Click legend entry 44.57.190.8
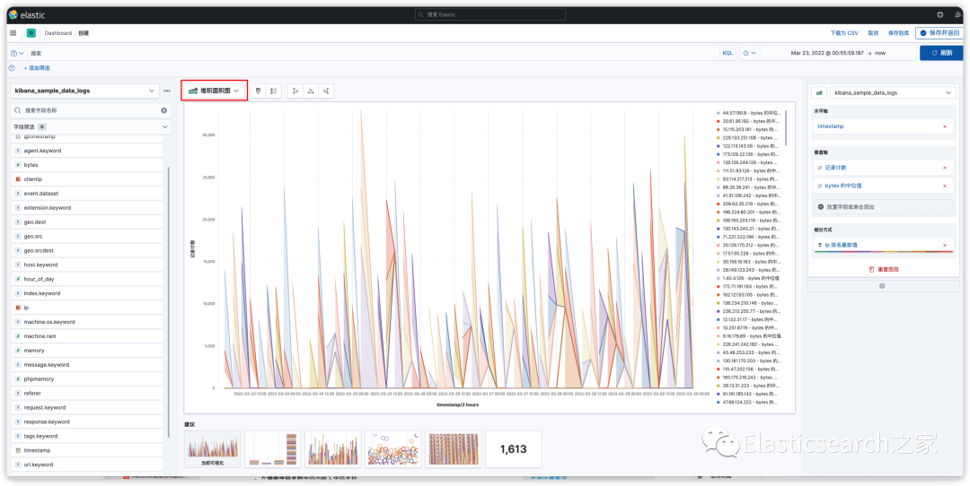 pos(749,113)
